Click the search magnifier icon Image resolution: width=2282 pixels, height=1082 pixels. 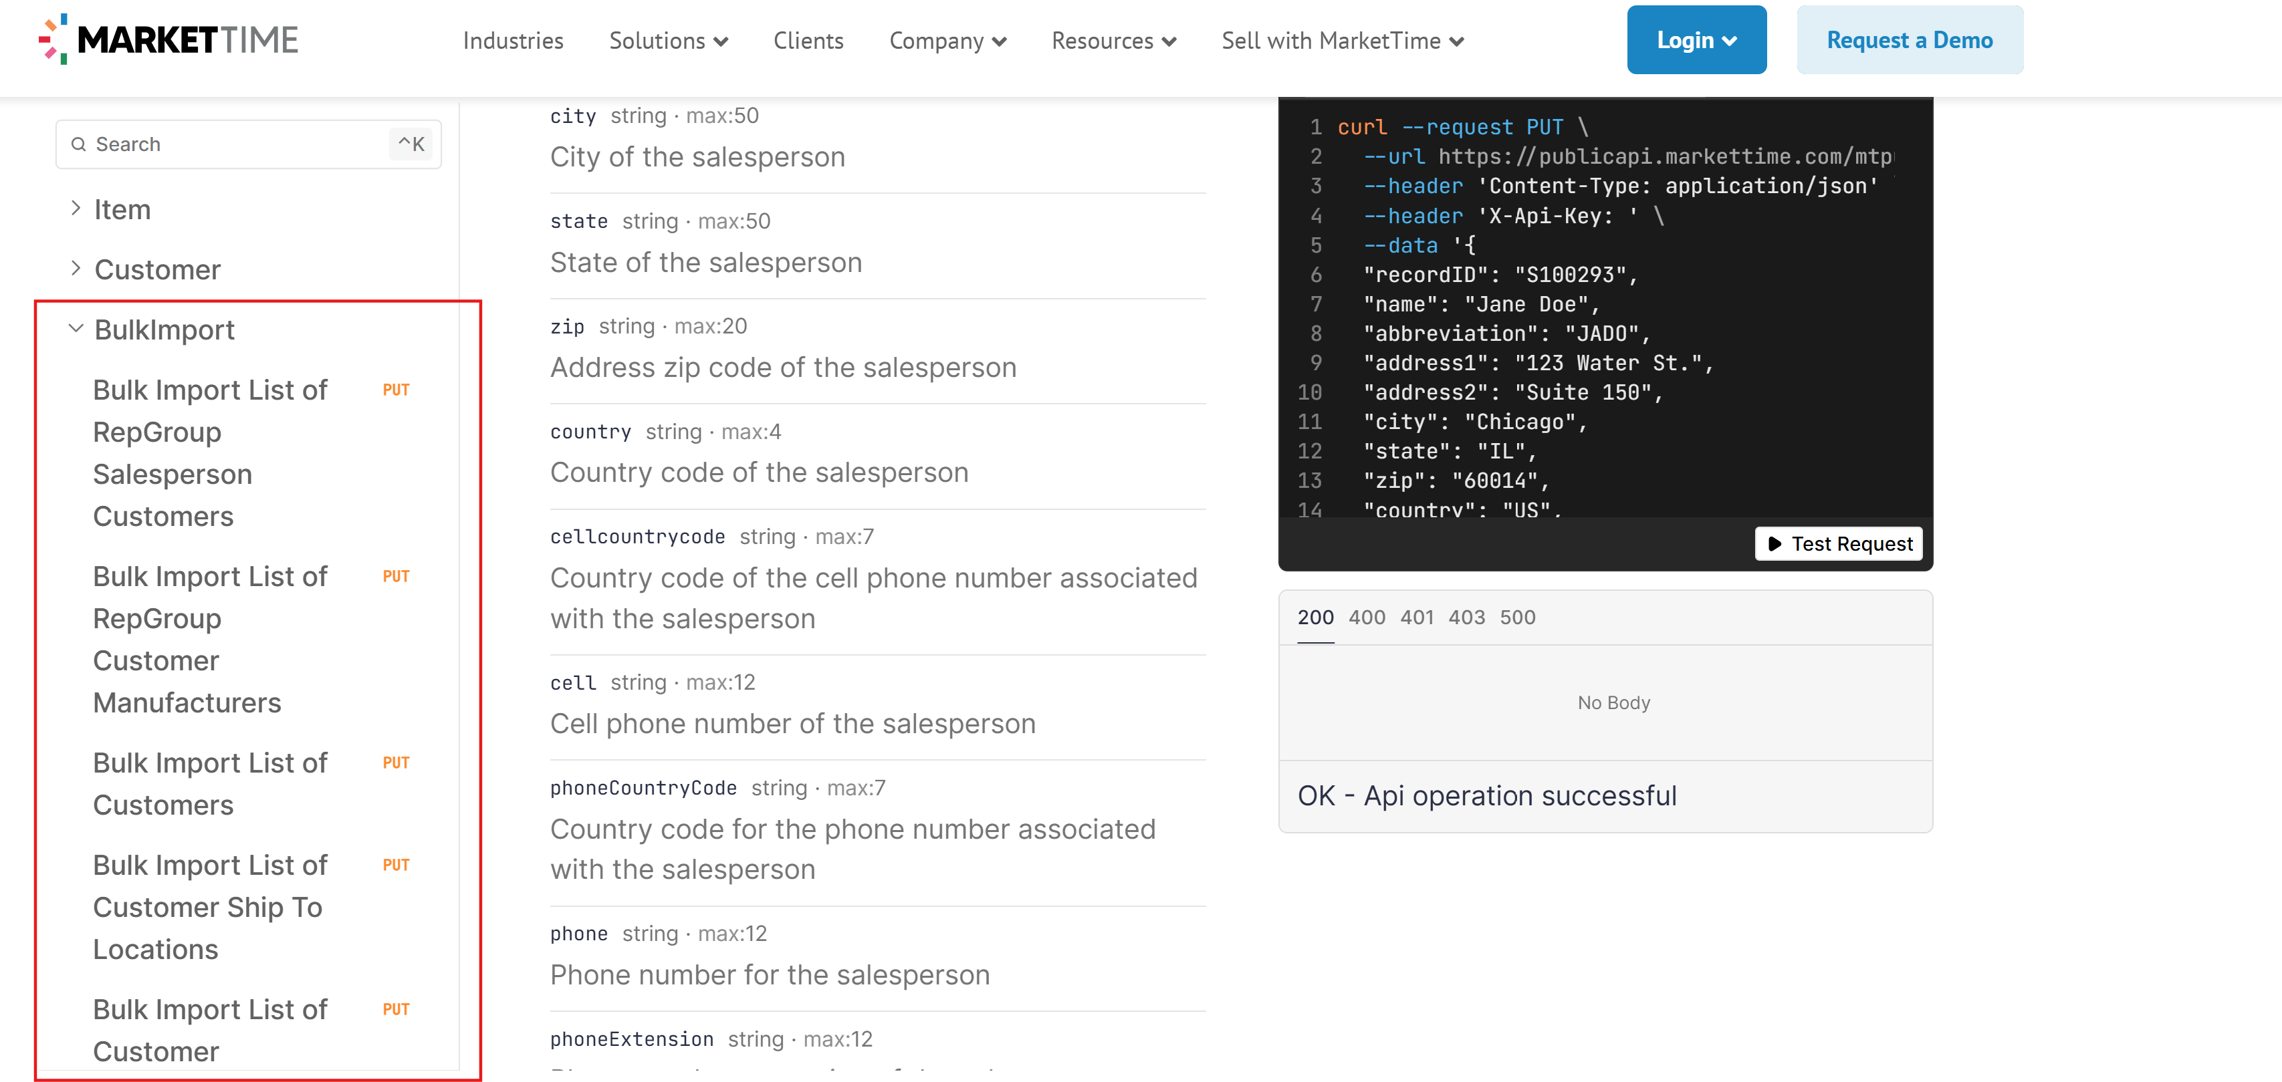79,144
